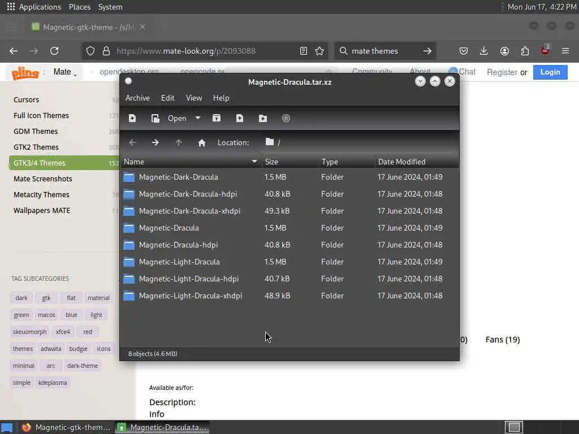579x434 pixels.
Task: Select the Magnetic-Dark-Dracula-hdpi folder
Action: click(289, 194)
